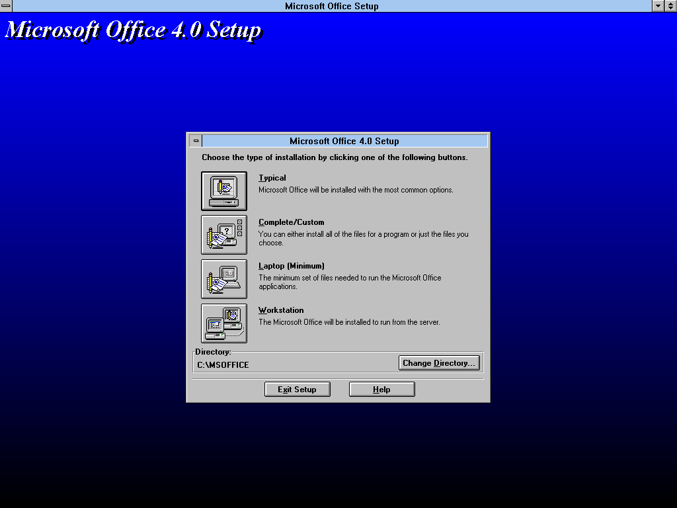Image resolution: width=677 pixels, height=508 pixels.
Task: Click the 'Complete/Custom' heading text
Action: [x=292, y=222]
